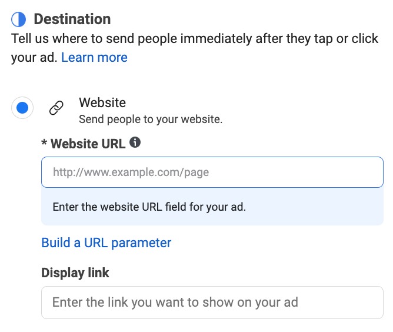Viewport: 393px width, 332px height.
Task: Click the 'Enter the website URL field' hint text
Action: click(x=149, y=207)
